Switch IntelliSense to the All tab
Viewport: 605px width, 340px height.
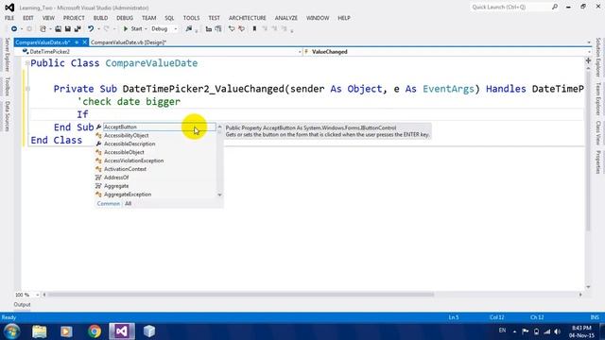pyautogui.click(x=129, y=204)
